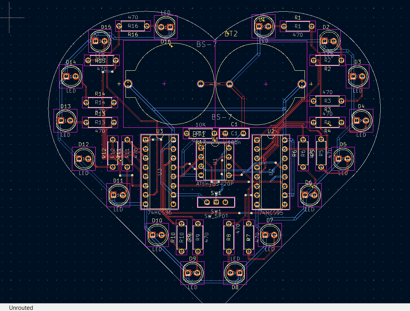Click the 100n value label

234,142
